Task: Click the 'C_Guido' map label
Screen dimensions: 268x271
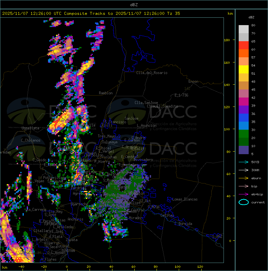Action: click(39, 160)
